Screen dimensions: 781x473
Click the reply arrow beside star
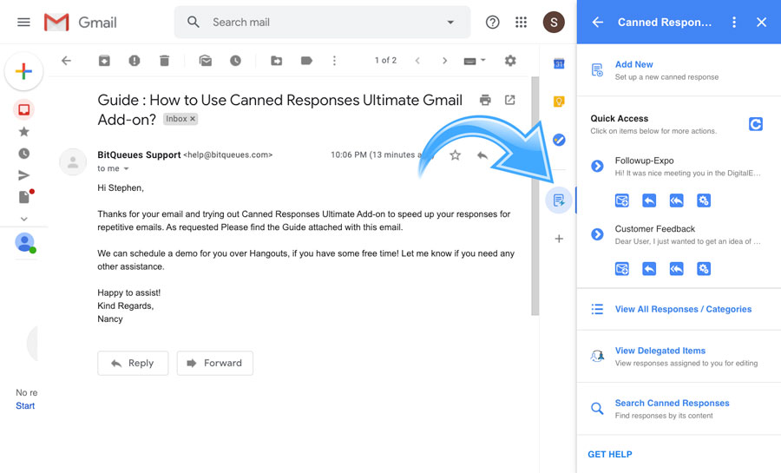482,155
